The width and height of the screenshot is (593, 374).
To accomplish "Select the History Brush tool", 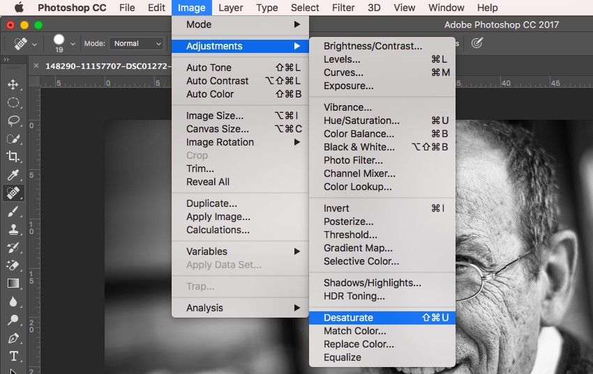I will pyautogui.click(x=13, y=247).
